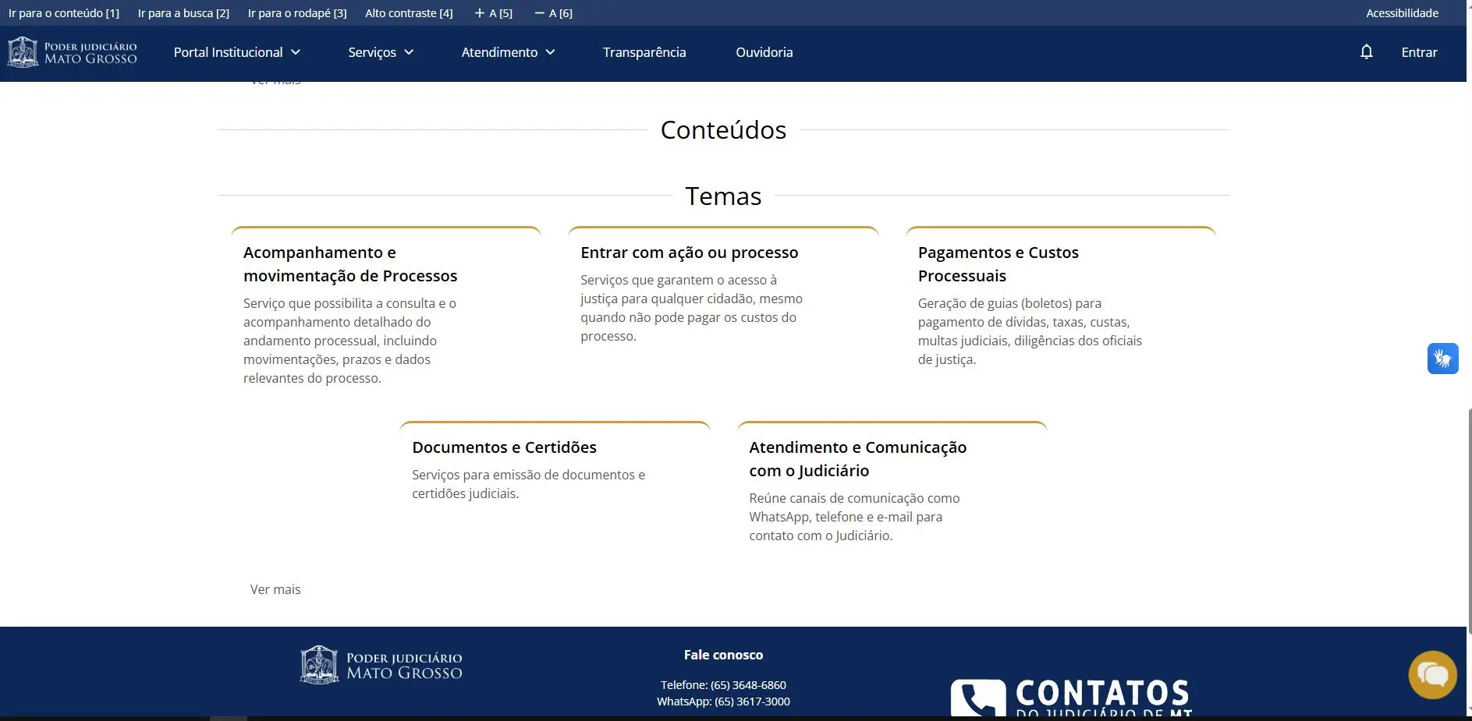
Task: Open the Transparência menu item
Action: pos(644,52)
